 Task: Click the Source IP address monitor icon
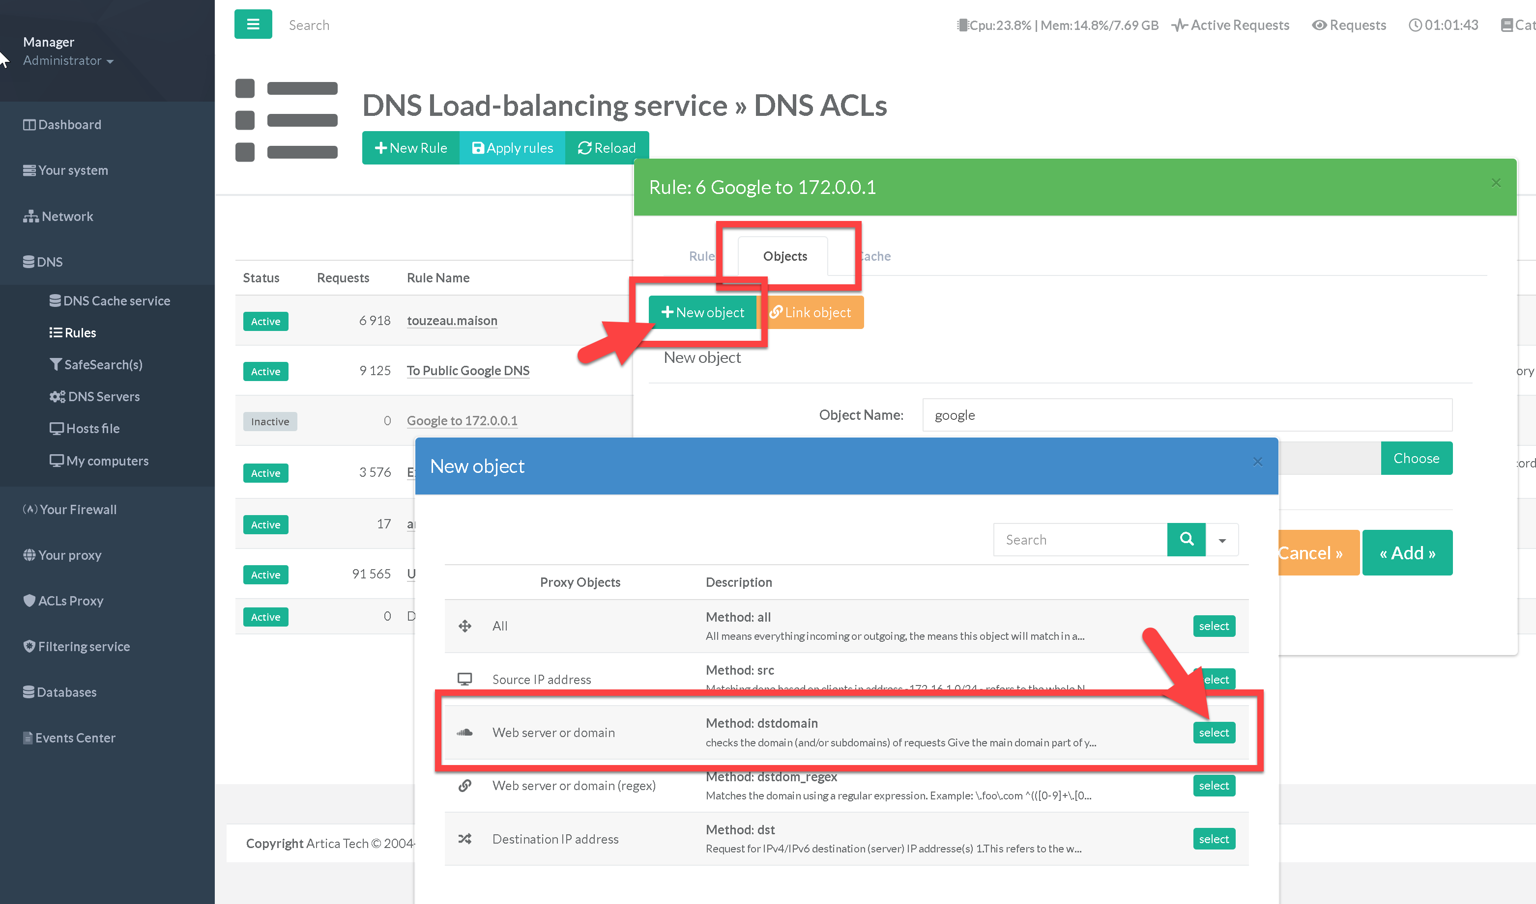464,679
